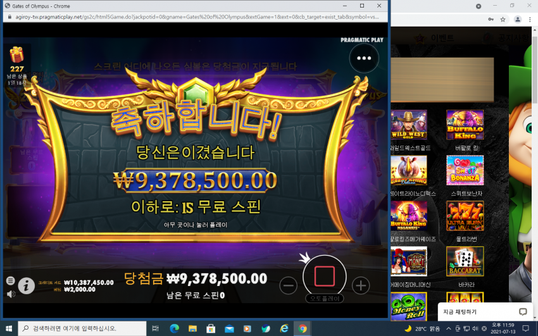Open the Money Roll game thumbnail
538x336 pixels.
(409, 306)
